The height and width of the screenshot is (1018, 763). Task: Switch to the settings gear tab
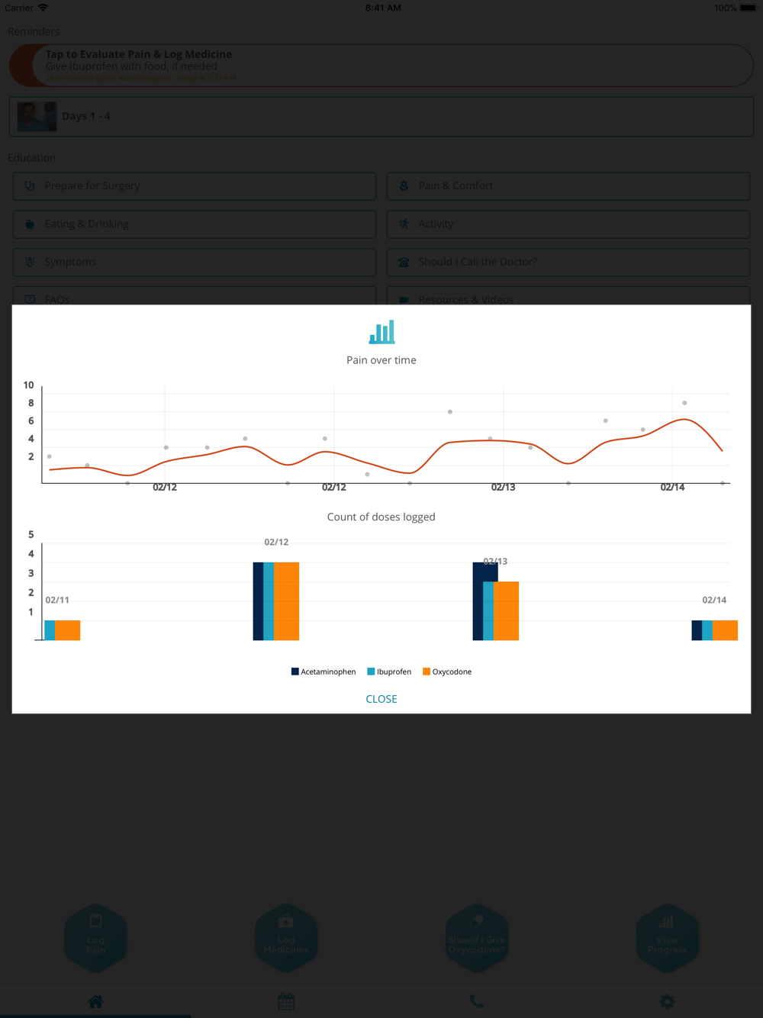pyautogui.click(x=668, y=1001)
